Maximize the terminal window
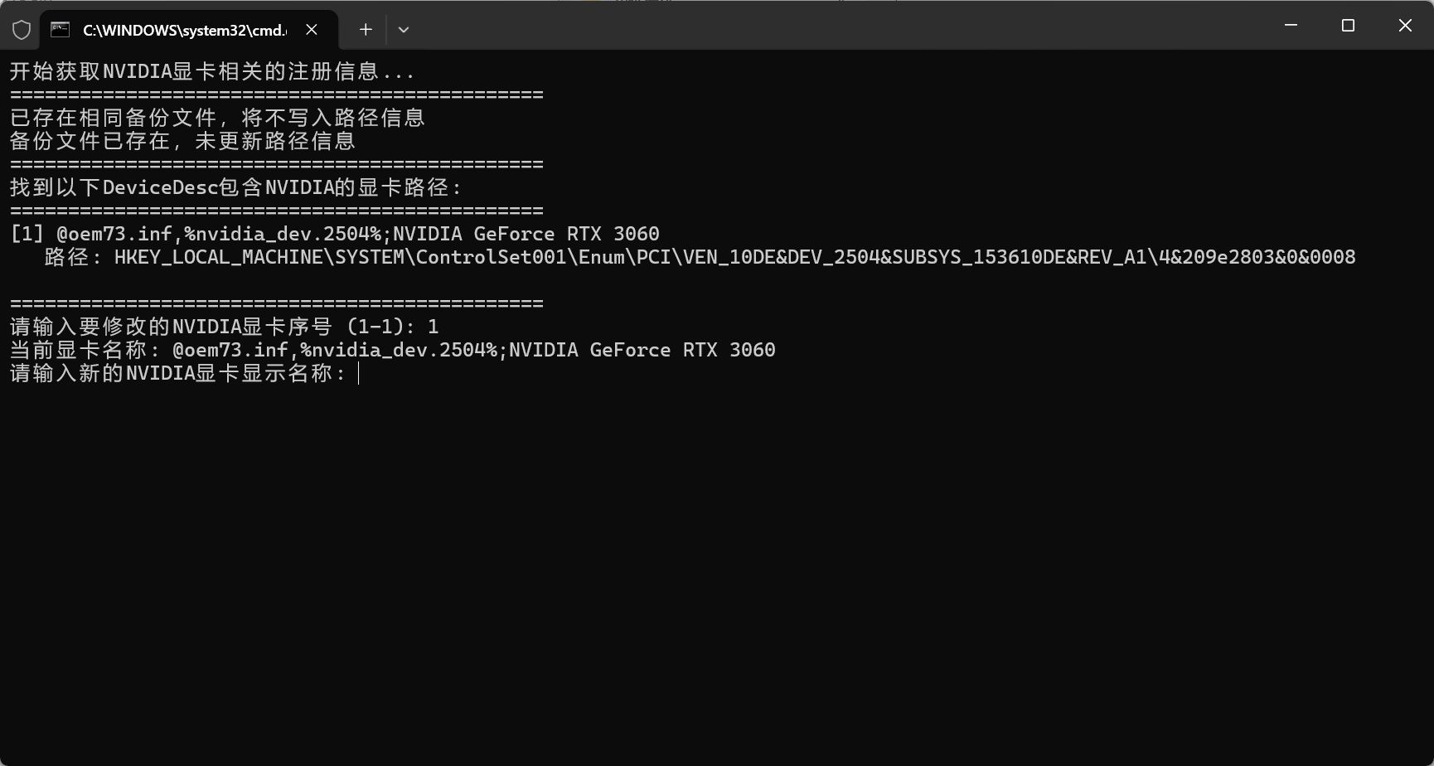Image resolution: width=1434 pixels, height=766 pixels. 1348,26
